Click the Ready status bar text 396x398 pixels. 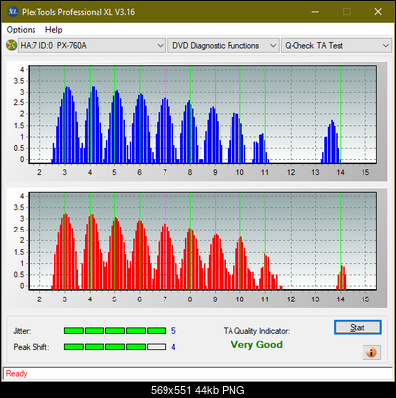click(16, 373)
